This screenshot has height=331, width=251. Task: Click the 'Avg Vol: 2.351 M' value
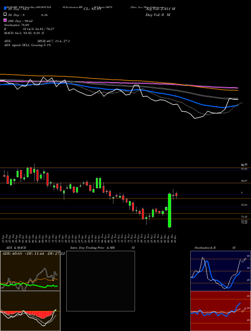coord(160,9)
